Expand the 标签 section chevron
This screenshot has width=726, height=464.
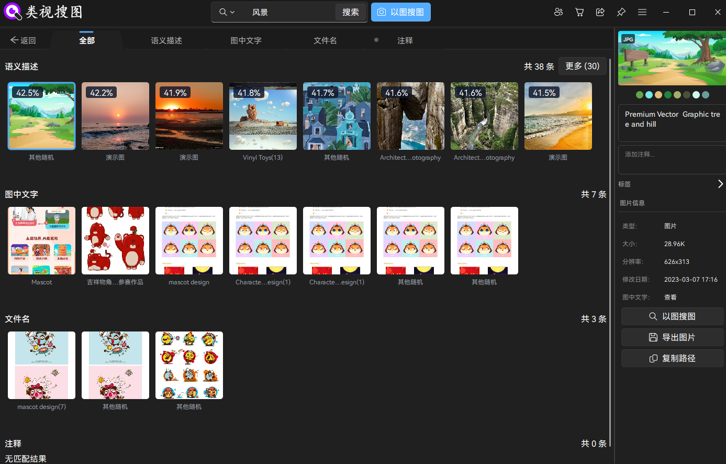point(720,184)
